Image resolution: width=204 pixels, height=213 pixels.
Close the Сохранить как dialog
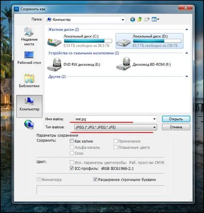click(x=186, y=8)
